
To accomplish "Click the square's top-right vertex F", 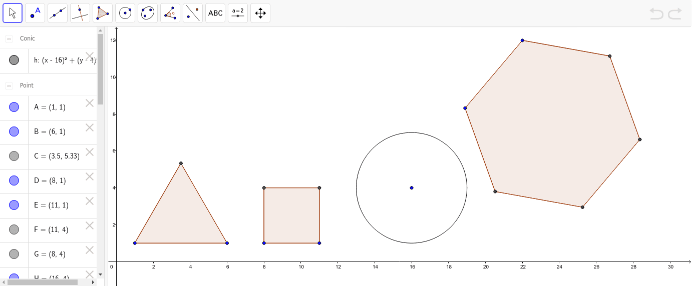I will [319, 188].
